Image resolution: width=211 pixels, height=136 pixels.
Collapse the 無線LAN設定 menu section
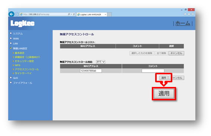click(x=20, y=49)
